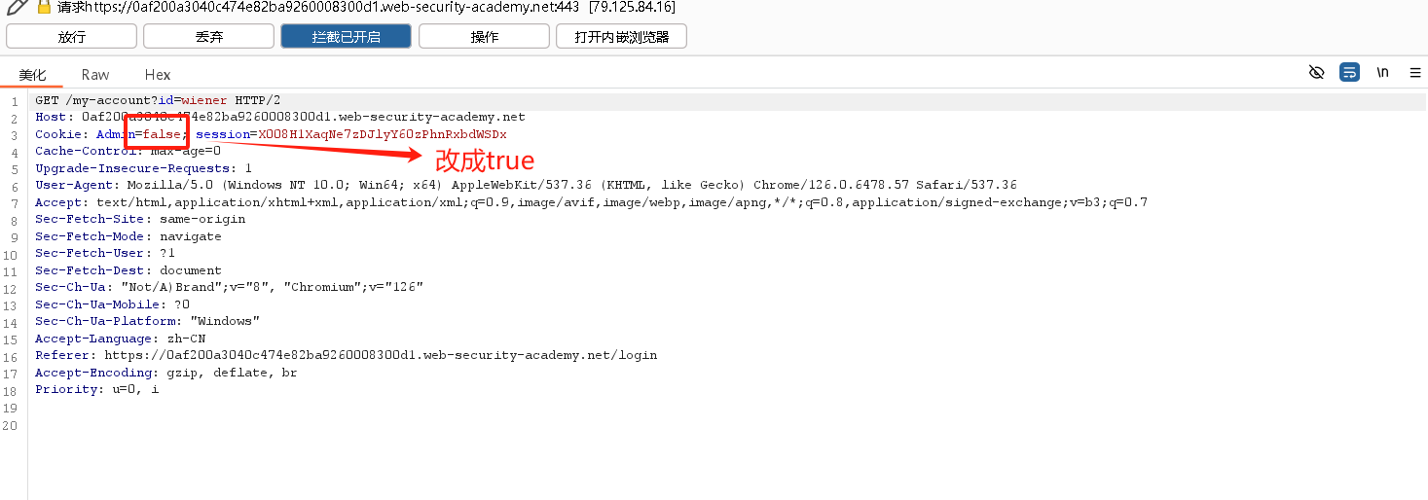Click the Referer header login URL
The image size is (1428, 500).
pyautogui.click(x=381, y=355)
